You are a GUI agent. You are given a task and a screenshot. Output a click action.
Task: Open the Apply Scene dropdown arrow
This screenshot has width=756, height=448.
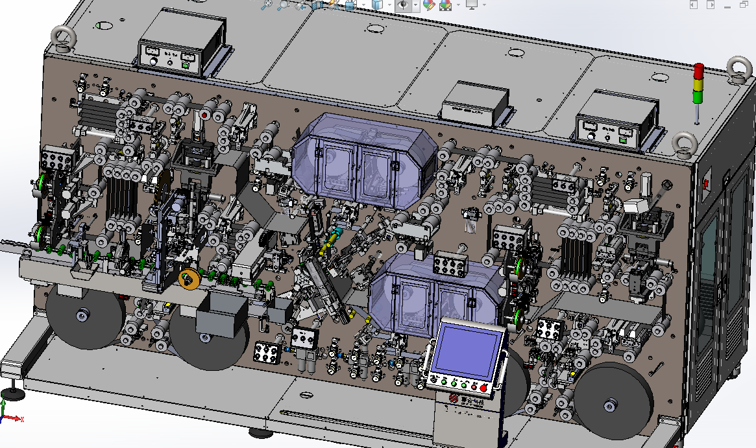point(459,5)
